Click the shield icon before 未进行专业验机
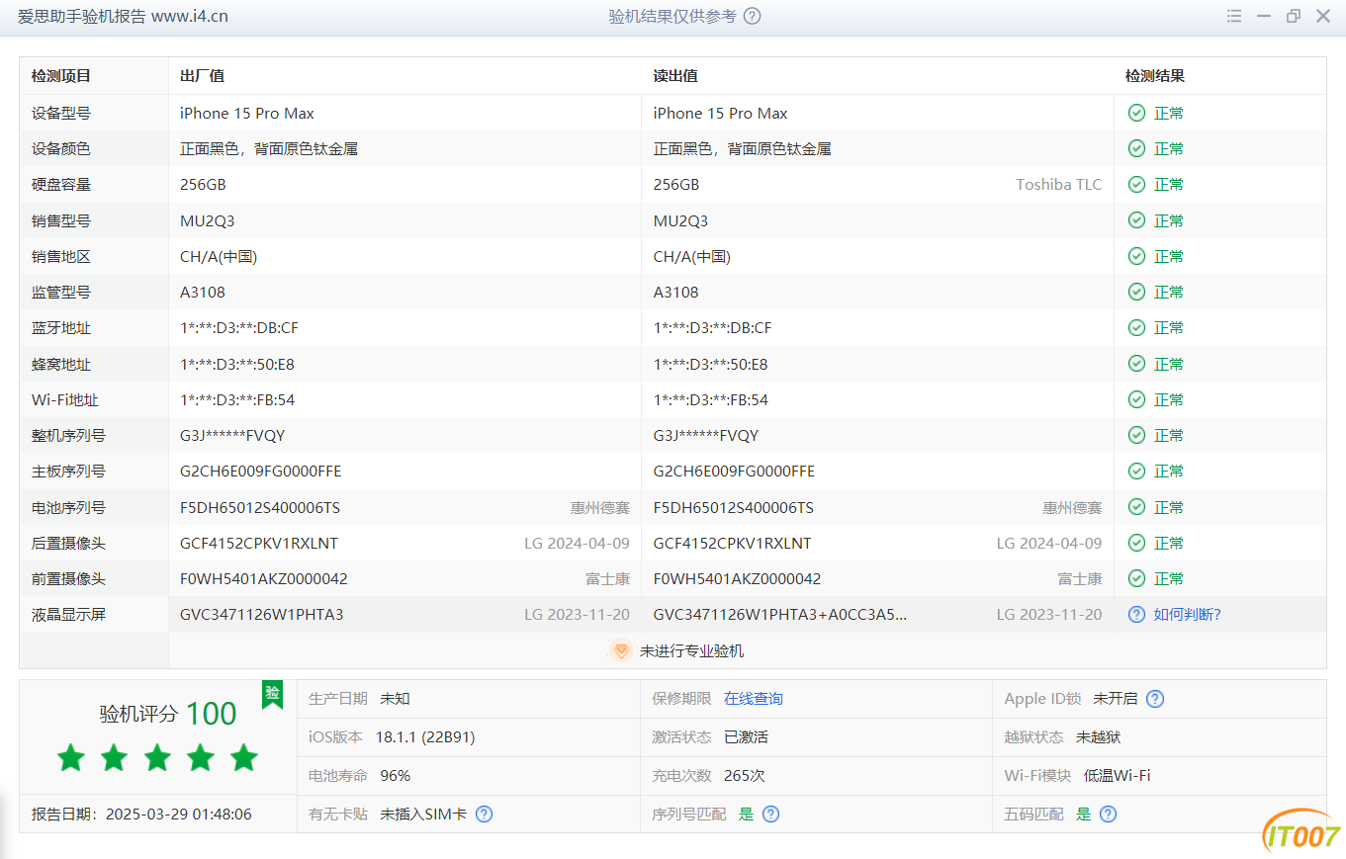Viewport: 1346px width, 859px height. tap(621, 651)
